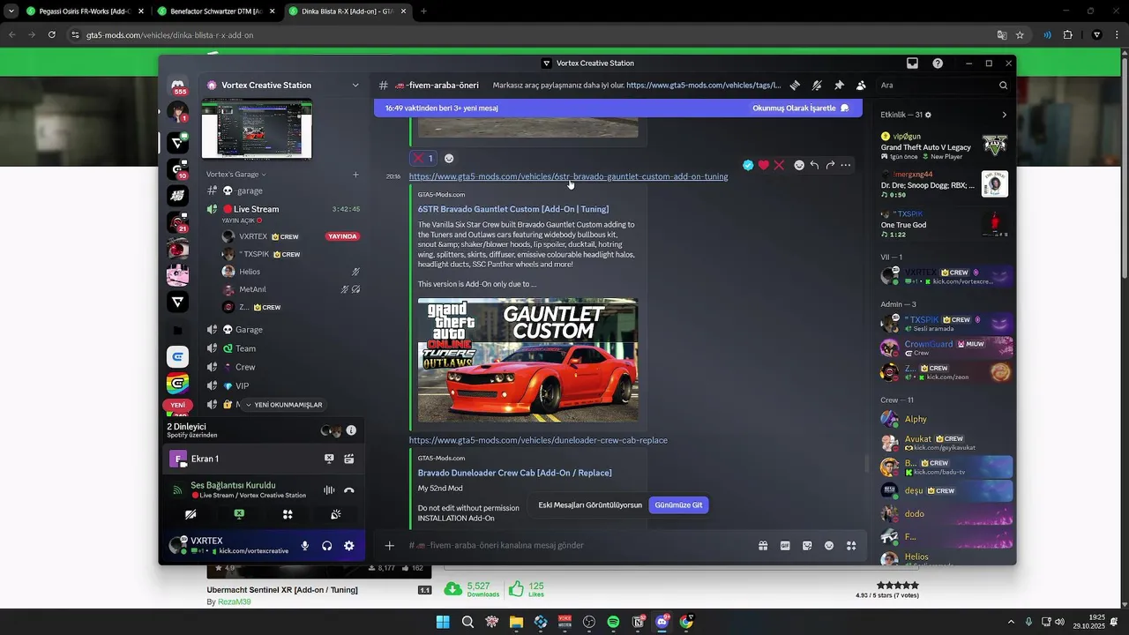This screenshot has width=1129, height=635.
Task: Collapse Vortex's Garage category
Action: [x=236, y=175]
